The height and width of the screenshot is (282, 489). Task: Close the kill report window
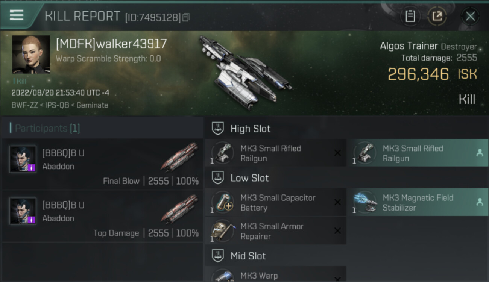[x=470, y=16]
